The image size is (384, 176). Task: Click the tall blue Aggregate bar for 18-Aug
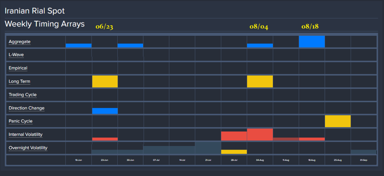pyautogui.click(x=311, y=41)
